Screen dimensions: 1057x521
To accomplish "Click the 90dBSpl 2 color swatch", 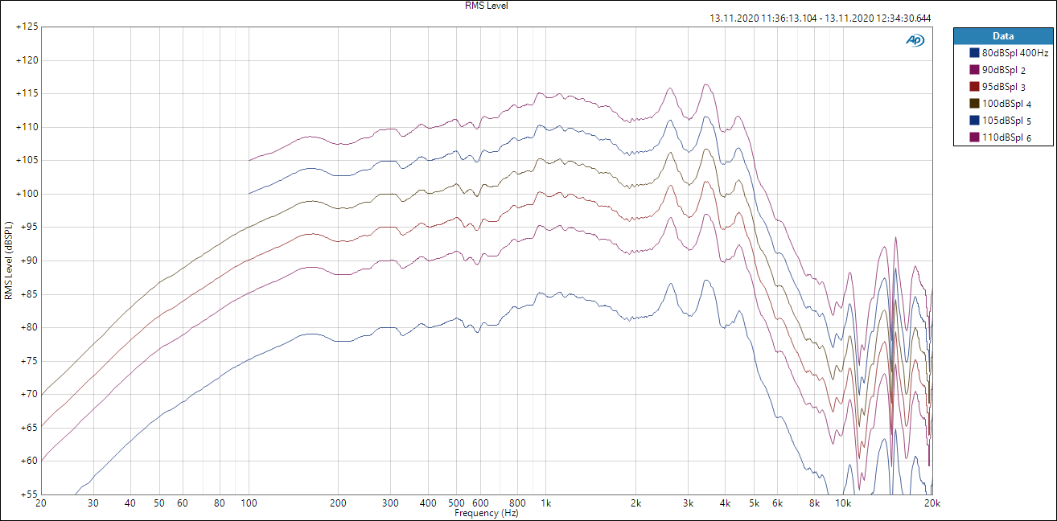I will pos(976,70).
